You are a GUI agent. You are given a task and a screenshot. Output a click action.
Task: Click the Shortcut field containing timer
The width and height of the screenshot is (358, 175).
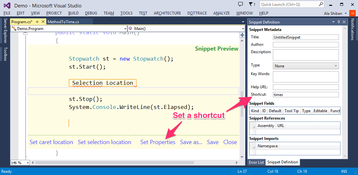(x=306, y=94)
